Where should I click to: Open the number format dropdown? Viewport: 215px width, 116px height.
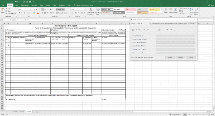84,9
